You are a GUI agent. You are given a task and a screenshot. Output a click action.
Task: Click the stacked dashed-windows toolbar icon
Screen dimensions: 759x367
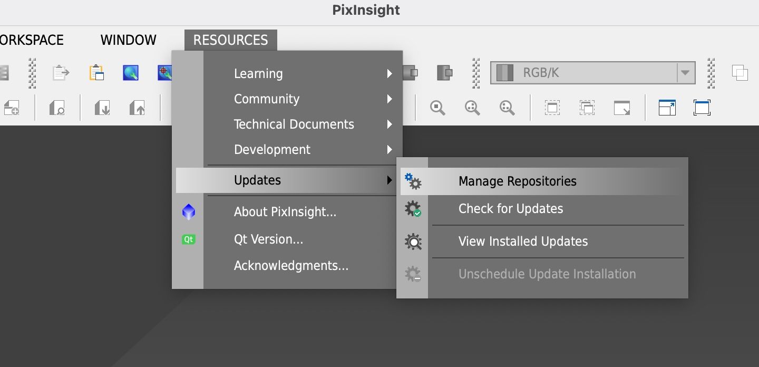587,108
